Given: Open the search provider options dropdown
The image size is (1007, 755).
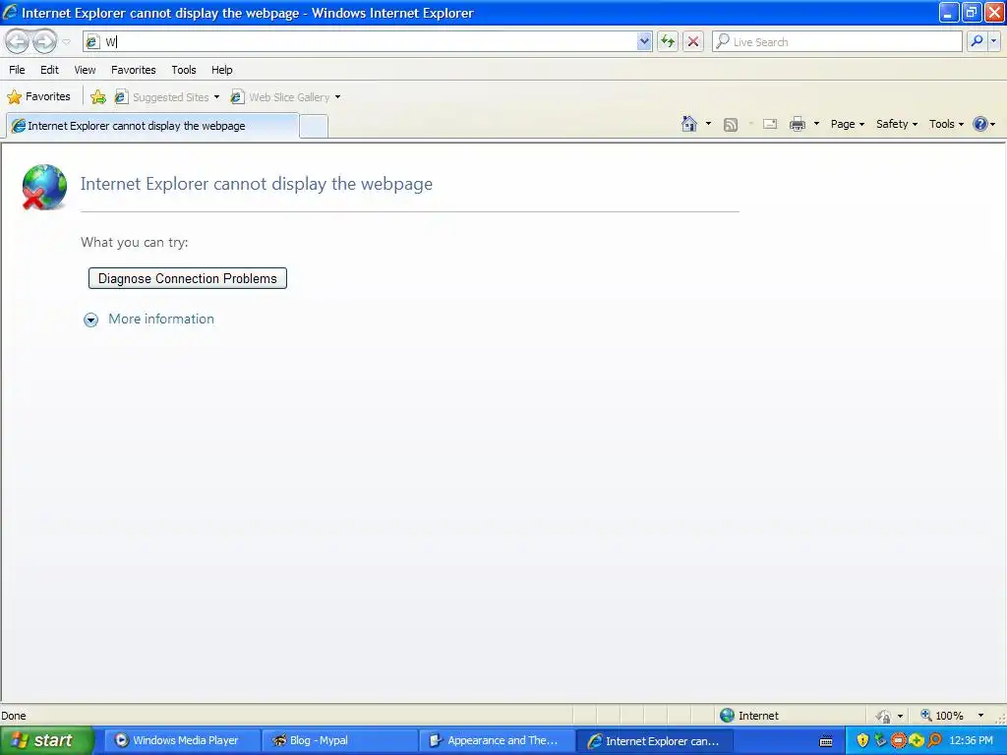Looking at the screenshot, I should point(993,41).
